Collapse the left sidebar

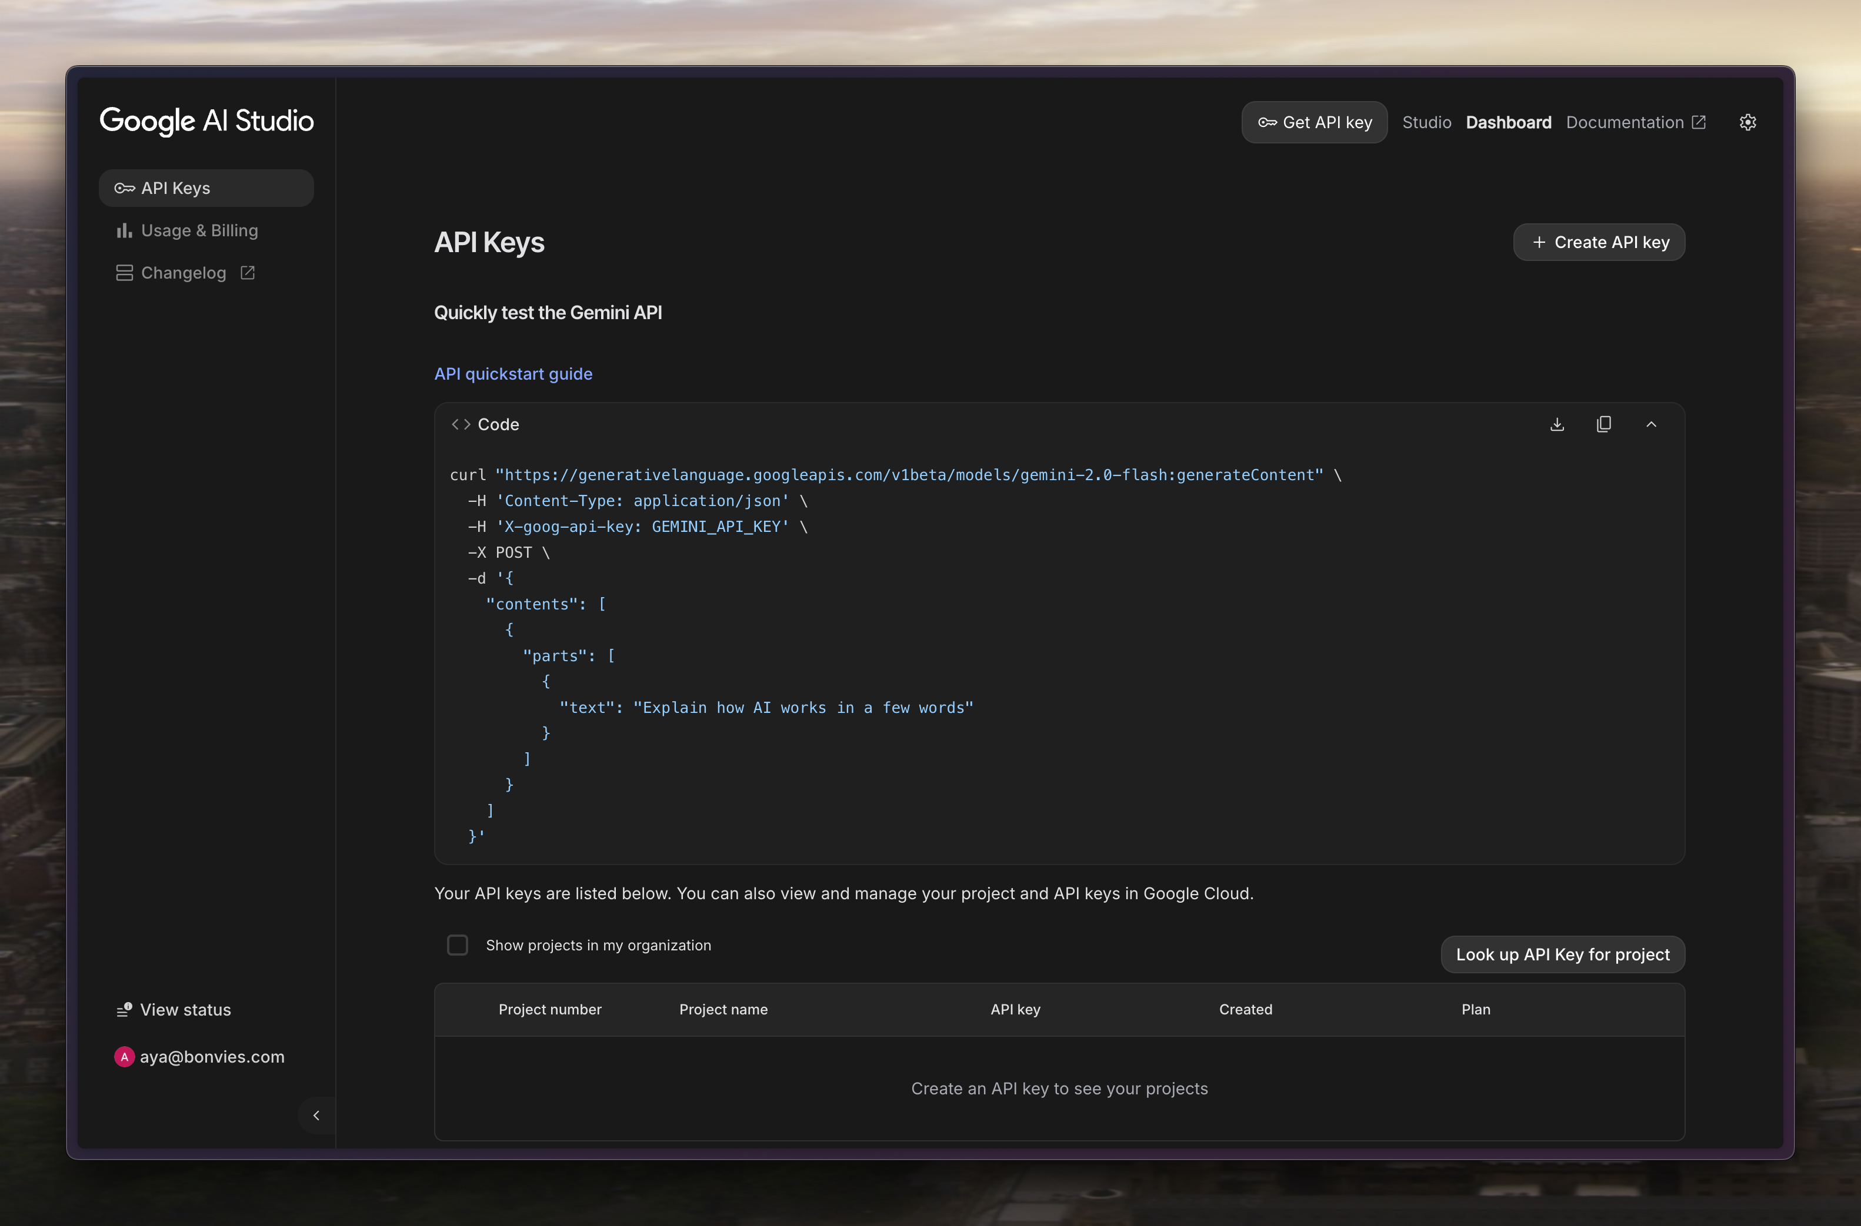316,1115
